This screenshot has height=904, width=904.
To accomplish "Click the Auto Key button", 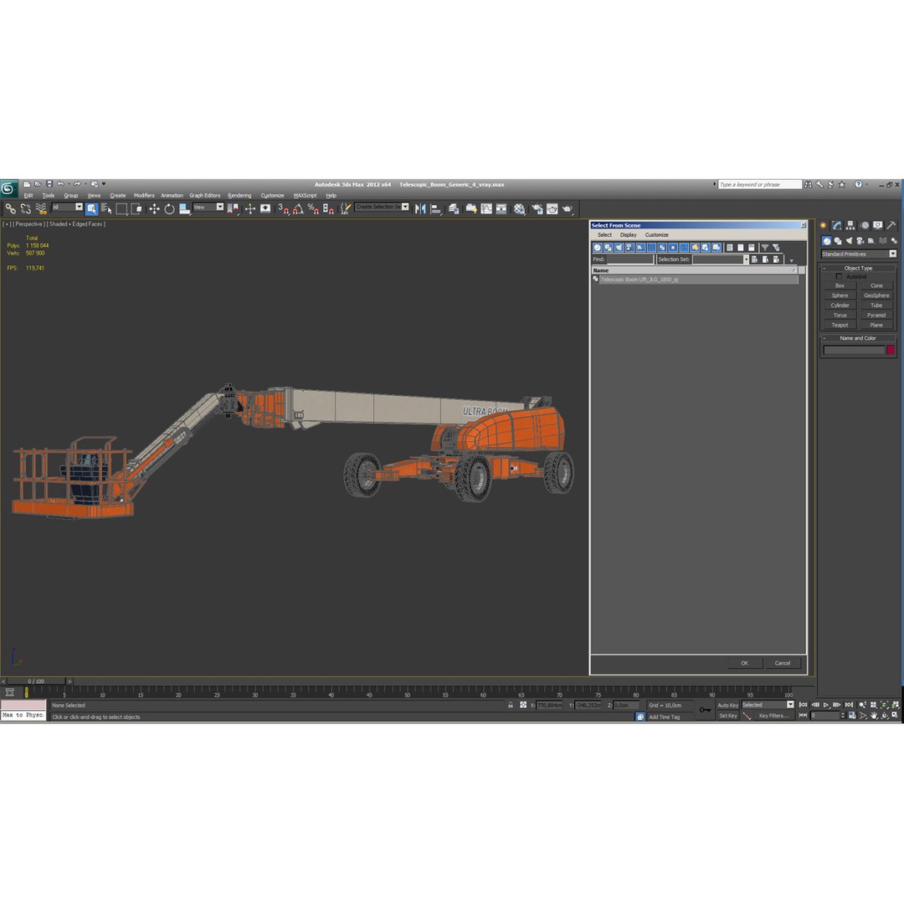I will pos(727,705).
